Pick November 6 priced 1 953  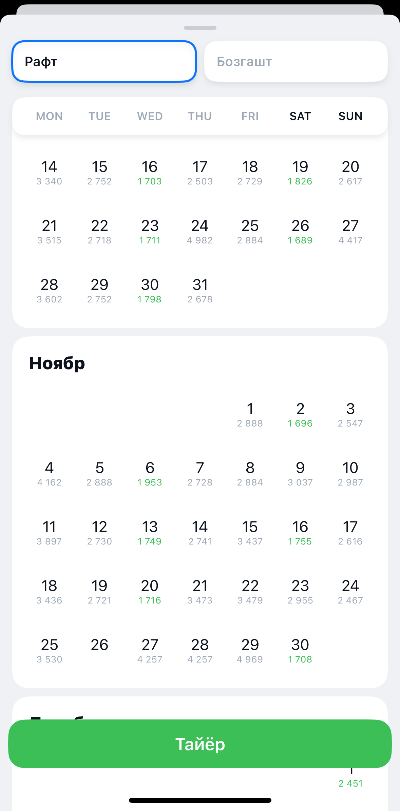[x=150, y=474]
